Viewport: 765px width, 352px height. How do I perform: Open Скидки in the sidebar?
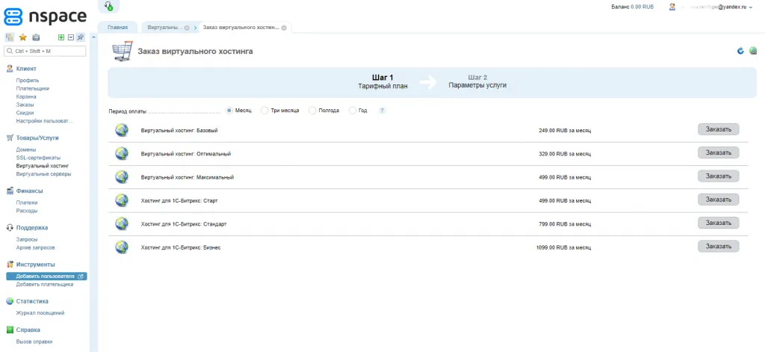point(25,113)
